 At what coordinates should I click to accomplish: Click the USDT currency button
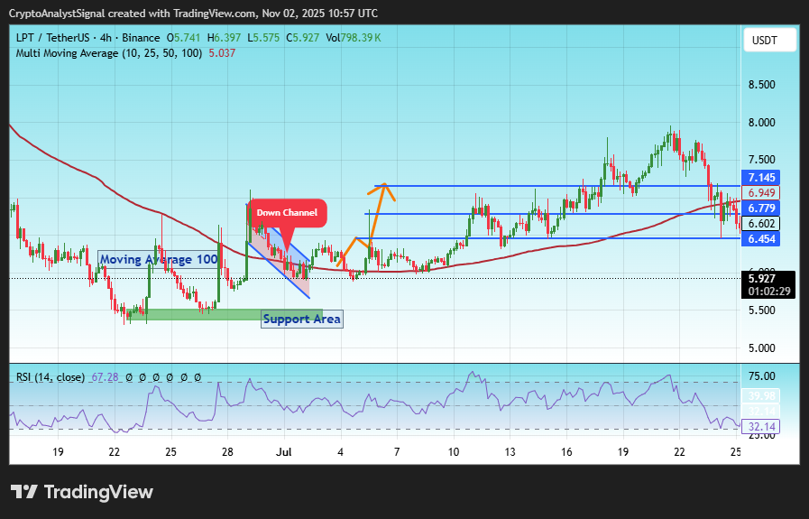(x=769, y=41)
